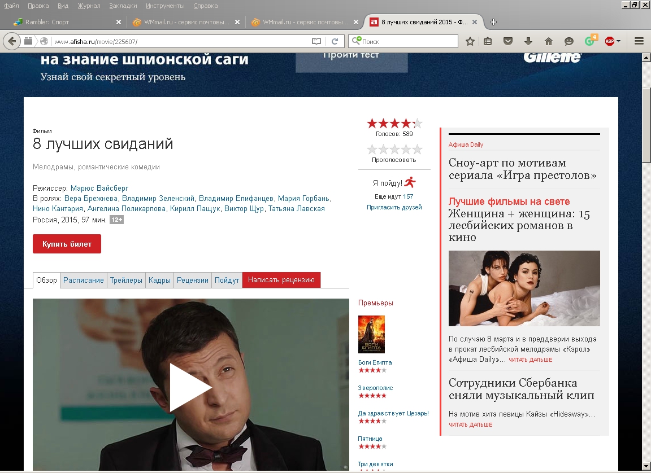Click the vertical scrollbar down arrow
Image resolution: width=651 pixels, height=473 pixels.
pyautogui.click(x=646, y=466)
